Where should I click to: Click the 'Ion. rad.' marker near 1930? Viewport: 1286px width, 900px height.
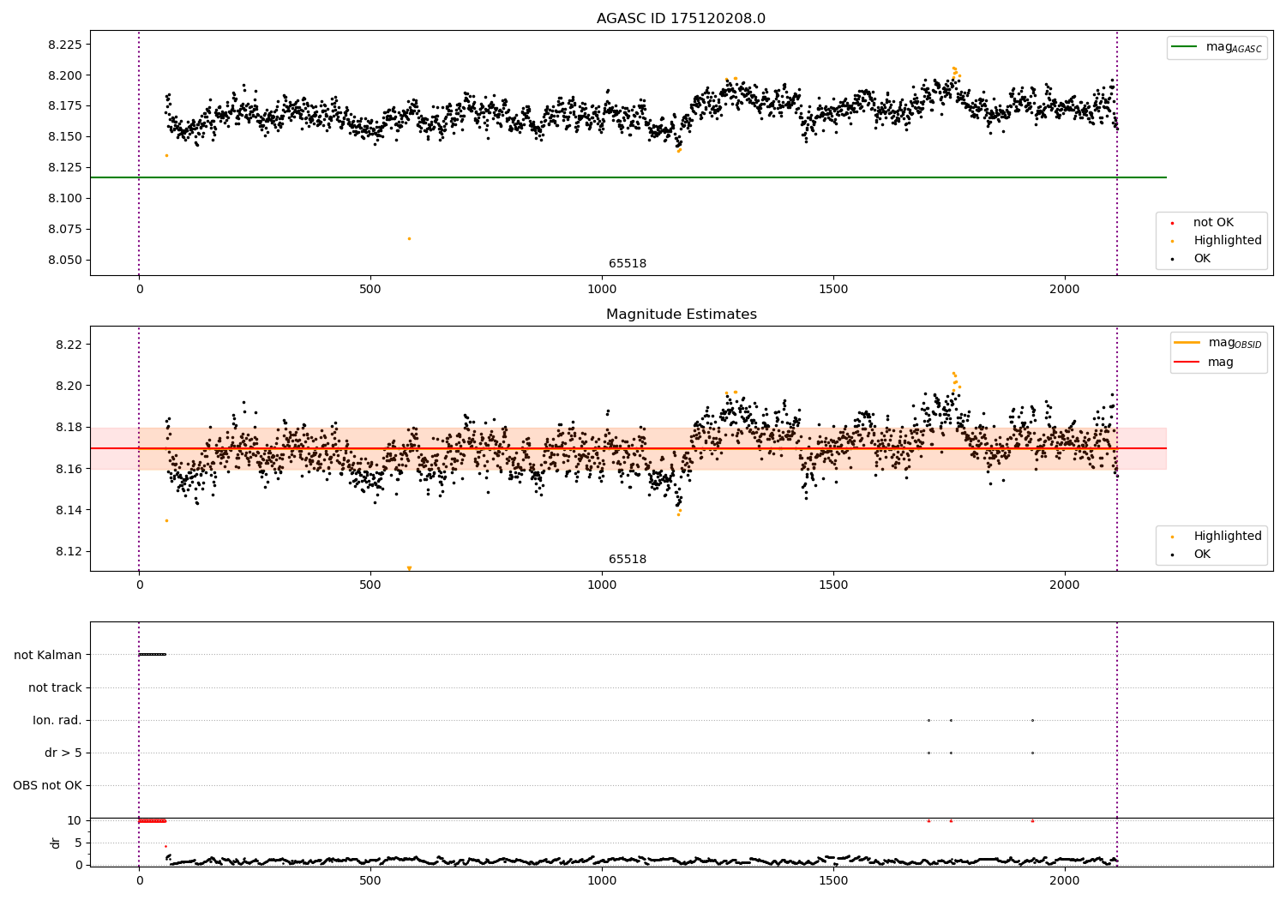[1032, 720]
